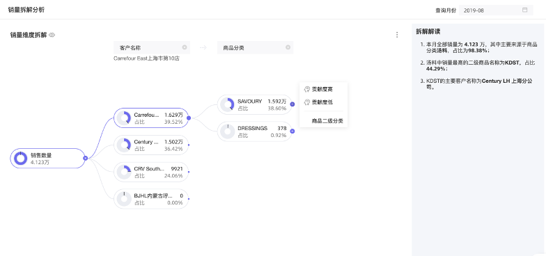Open the calendar icon in 查询月份
Viewport: 546px width, 256px height.
coord(525,10)
